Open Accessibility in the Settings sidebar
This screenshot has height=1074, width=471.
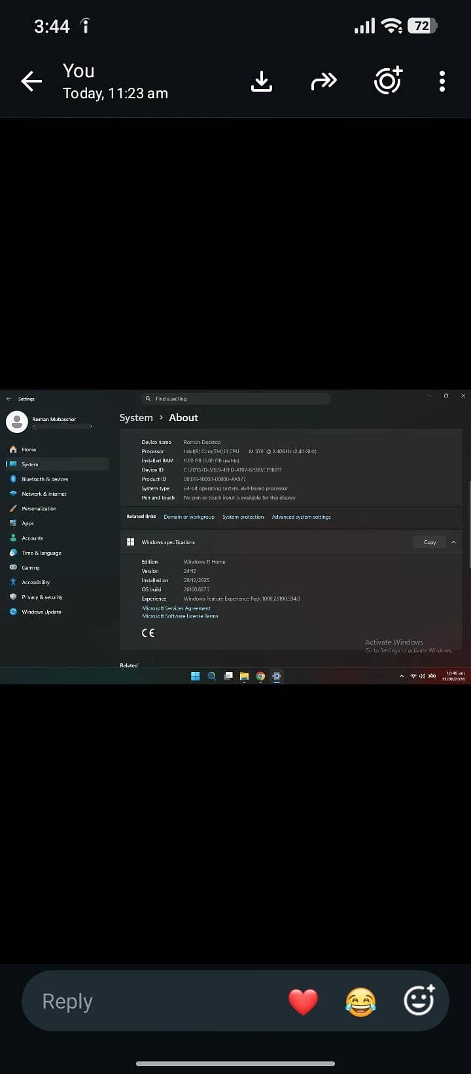click(x=57, y=582)
